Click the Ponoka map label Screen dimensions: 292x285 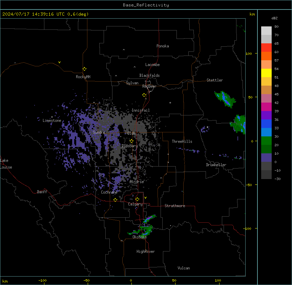163,46
